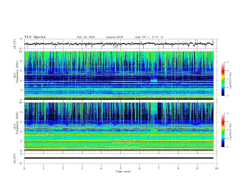The width and height of the screenshot is (244, 189).
Task: Click the "station=ATH" label
Action: point(114,37)
